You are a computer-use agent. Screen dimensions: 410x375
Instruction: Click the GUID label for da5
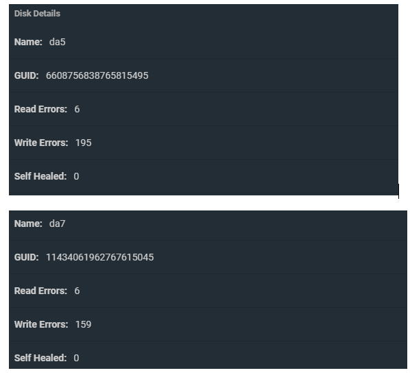[x=27, y=75]
